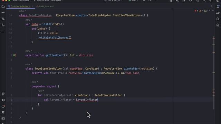Viewport: 221px width, 124px height.
Task: Open the git branch dropdown in title bar
Action: coord(48,1)
